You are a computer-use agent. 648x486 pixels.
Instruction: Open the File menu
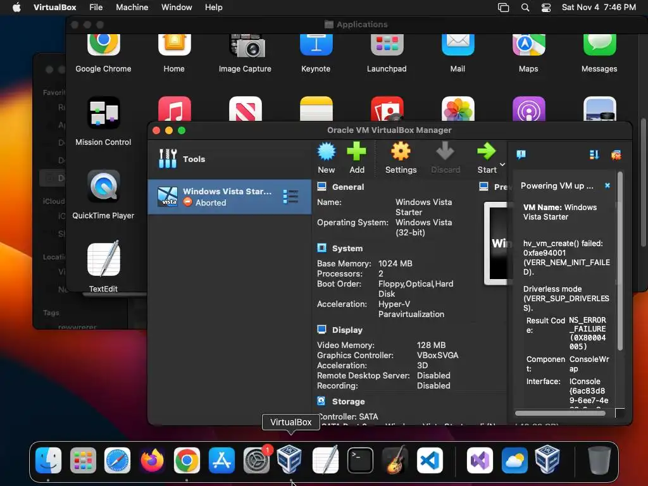[x=96, y=7]
